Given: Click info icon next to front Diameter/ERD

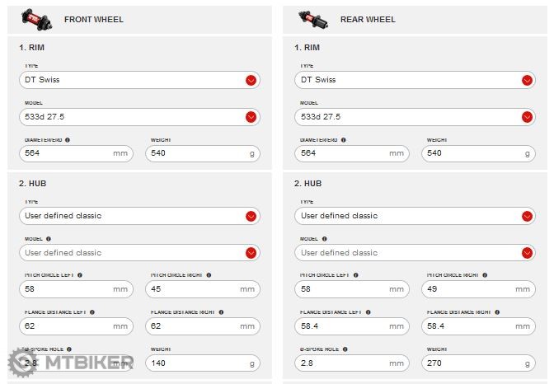Looking at the screenshot, I should [67, 141].
